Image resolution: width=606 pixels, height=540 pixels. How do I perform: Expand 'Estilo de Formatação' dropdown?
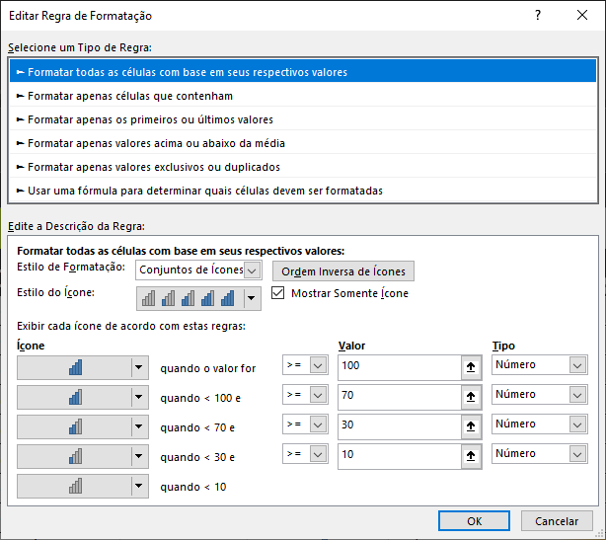[252, 270]
